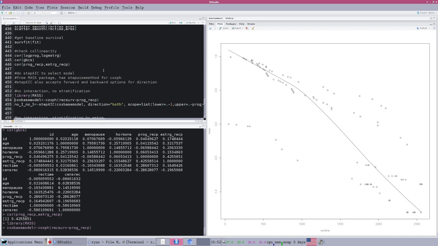438x246 pixels.
Task: Click the Source script button
Action: (190, 23)
